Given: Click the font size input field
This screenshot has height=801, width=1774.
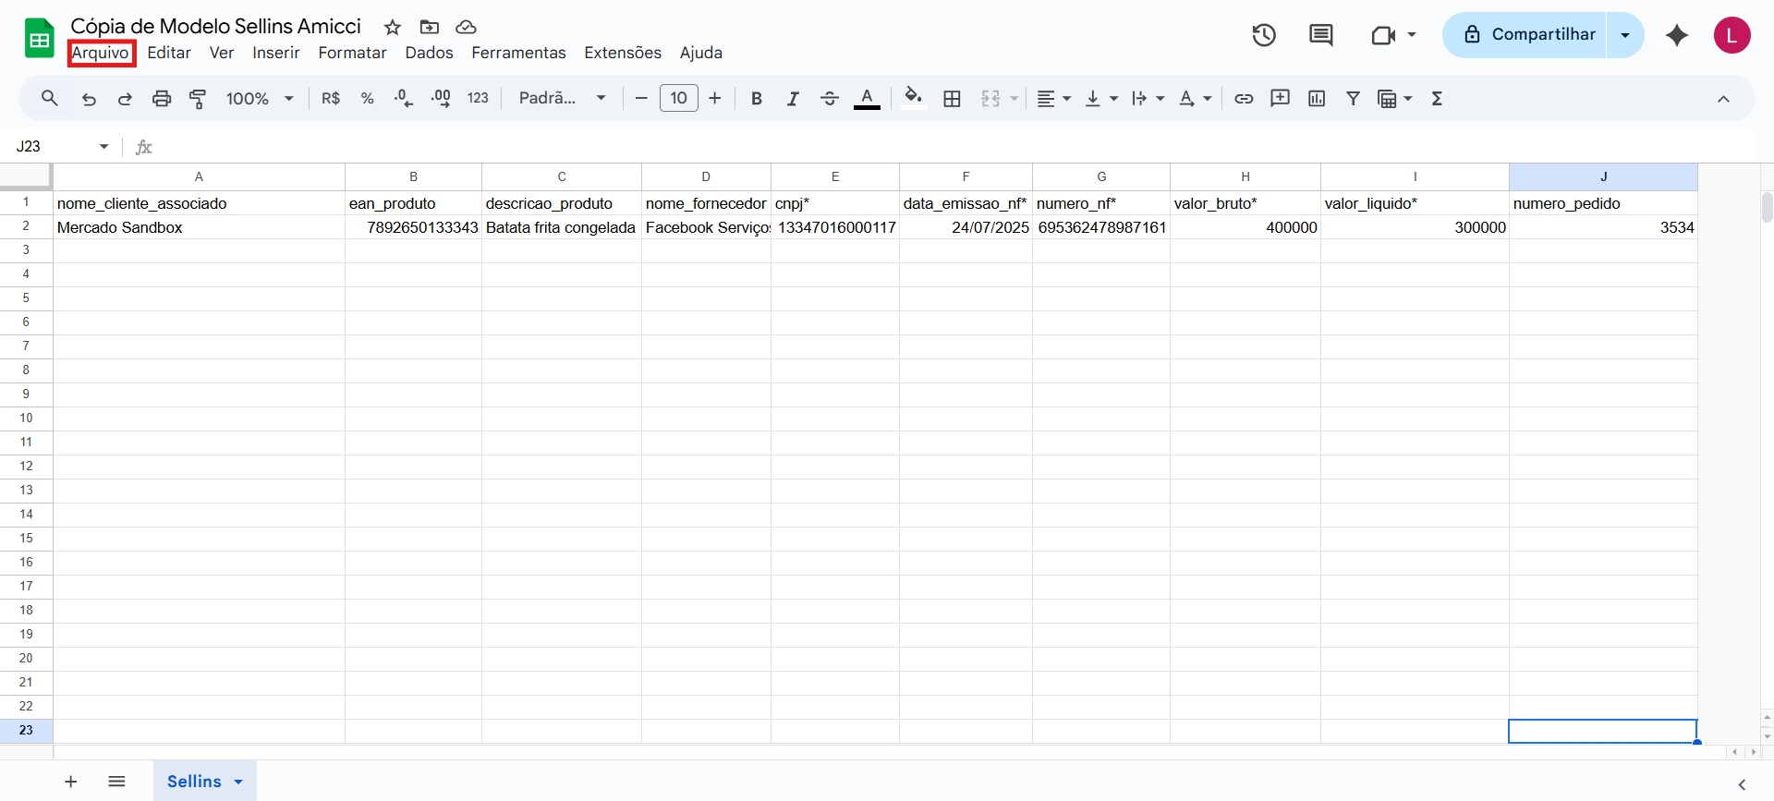Looking at the screenshot, I should (x=678, y=99).
